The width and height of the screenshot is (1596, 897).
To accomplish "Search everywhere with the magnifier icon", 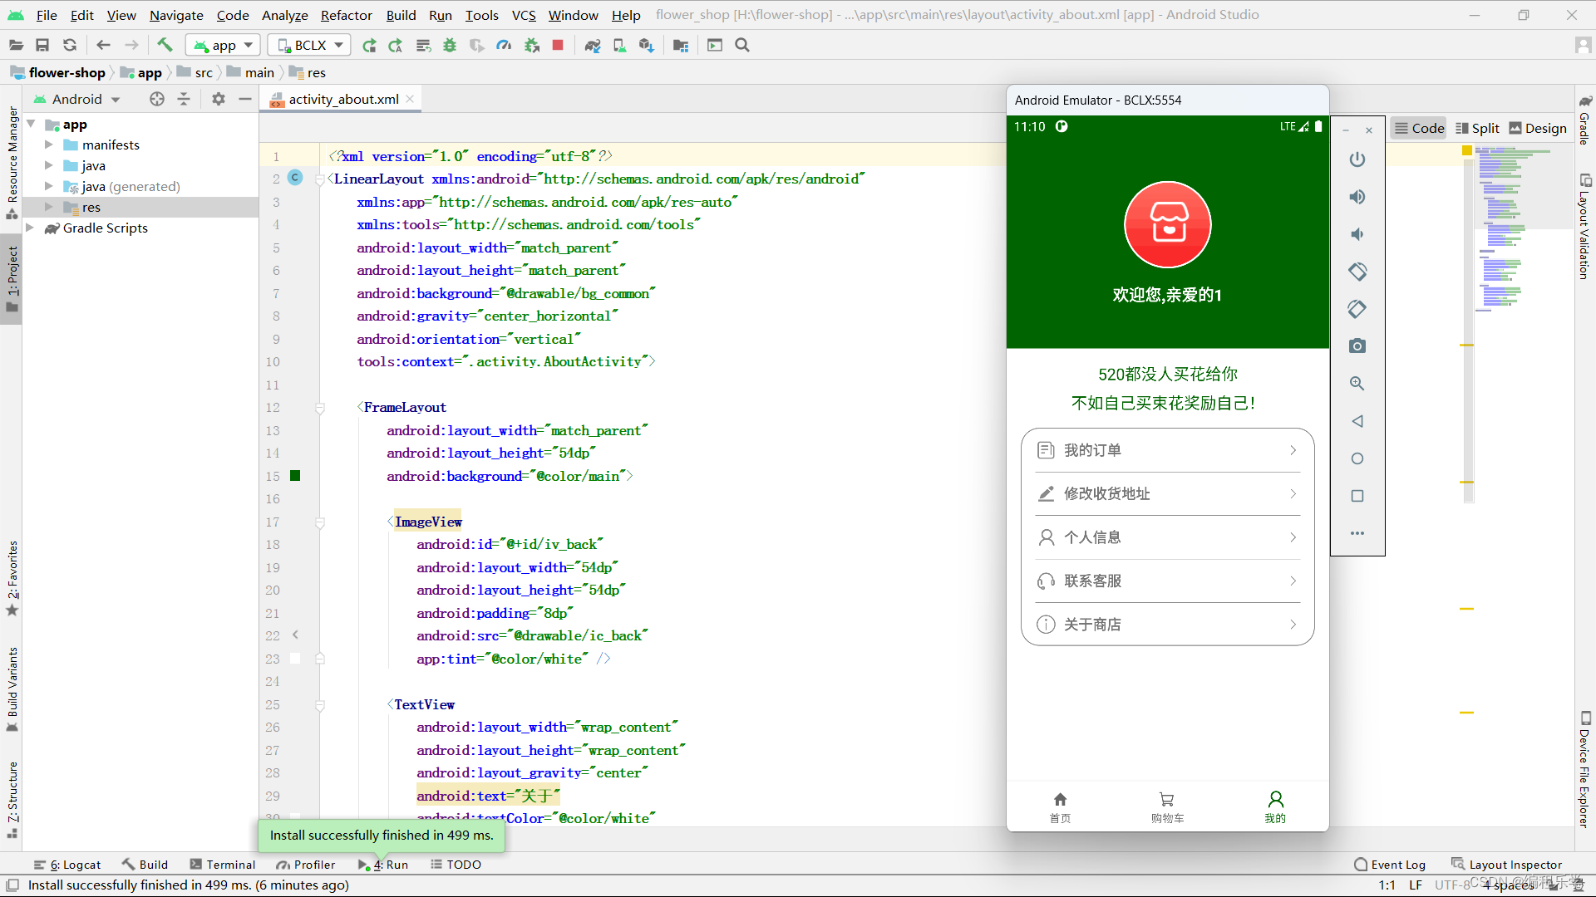I will coord(742,45).
